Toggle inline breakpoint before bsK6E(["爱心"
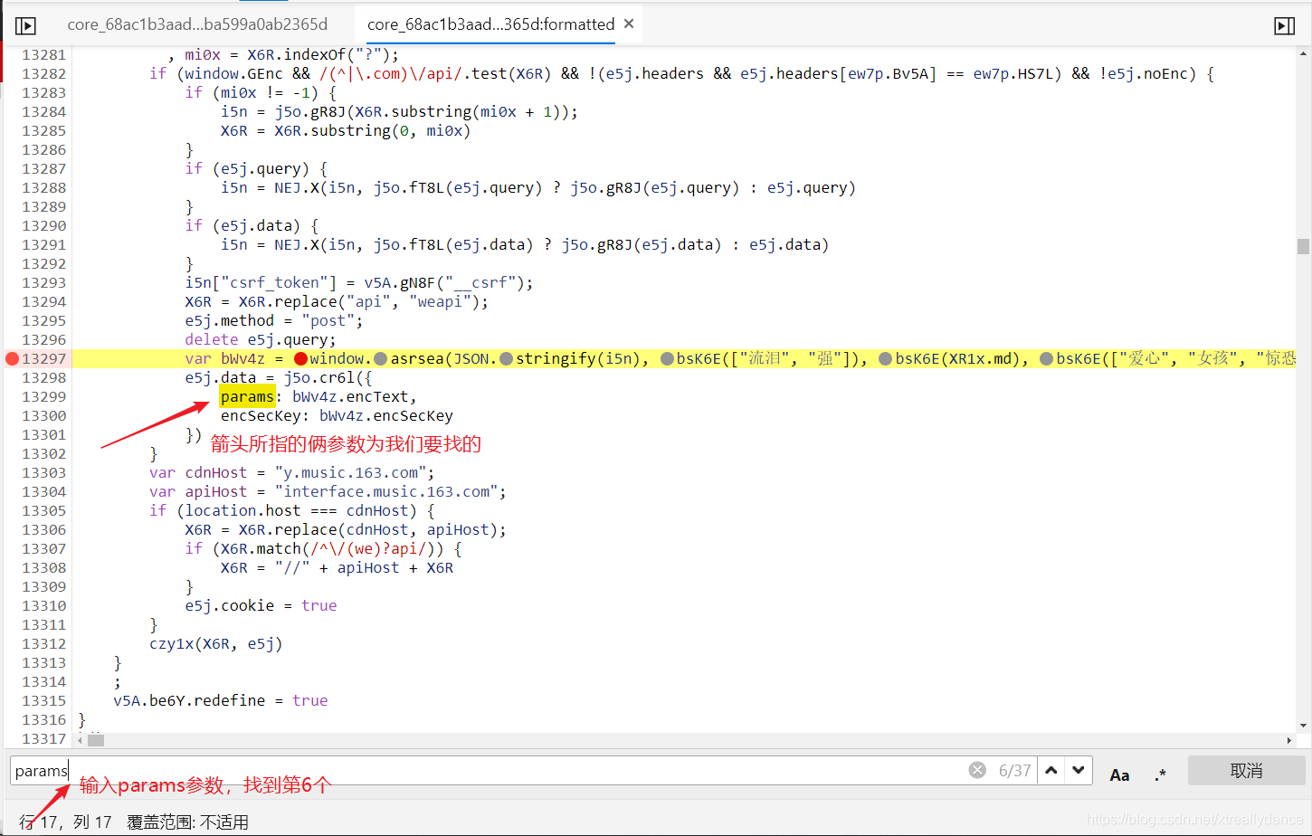1312x836 pixels. point(1047,359)
